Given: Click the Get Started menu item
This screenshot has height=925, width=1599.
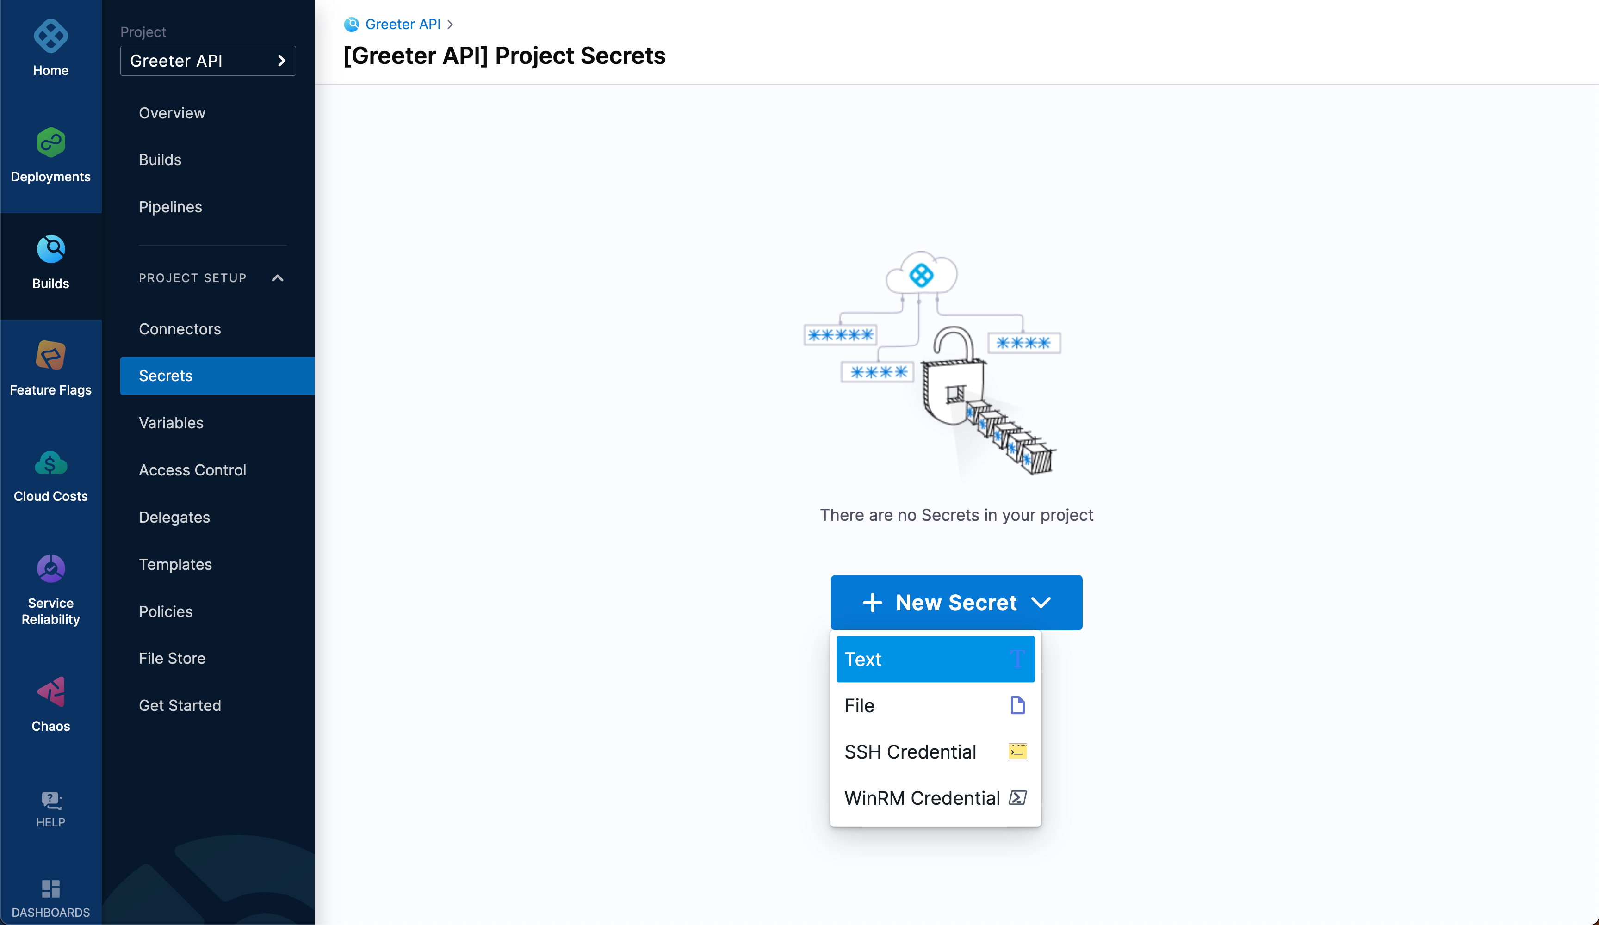Looking at the screenshot, I should [x=180, y=705].
